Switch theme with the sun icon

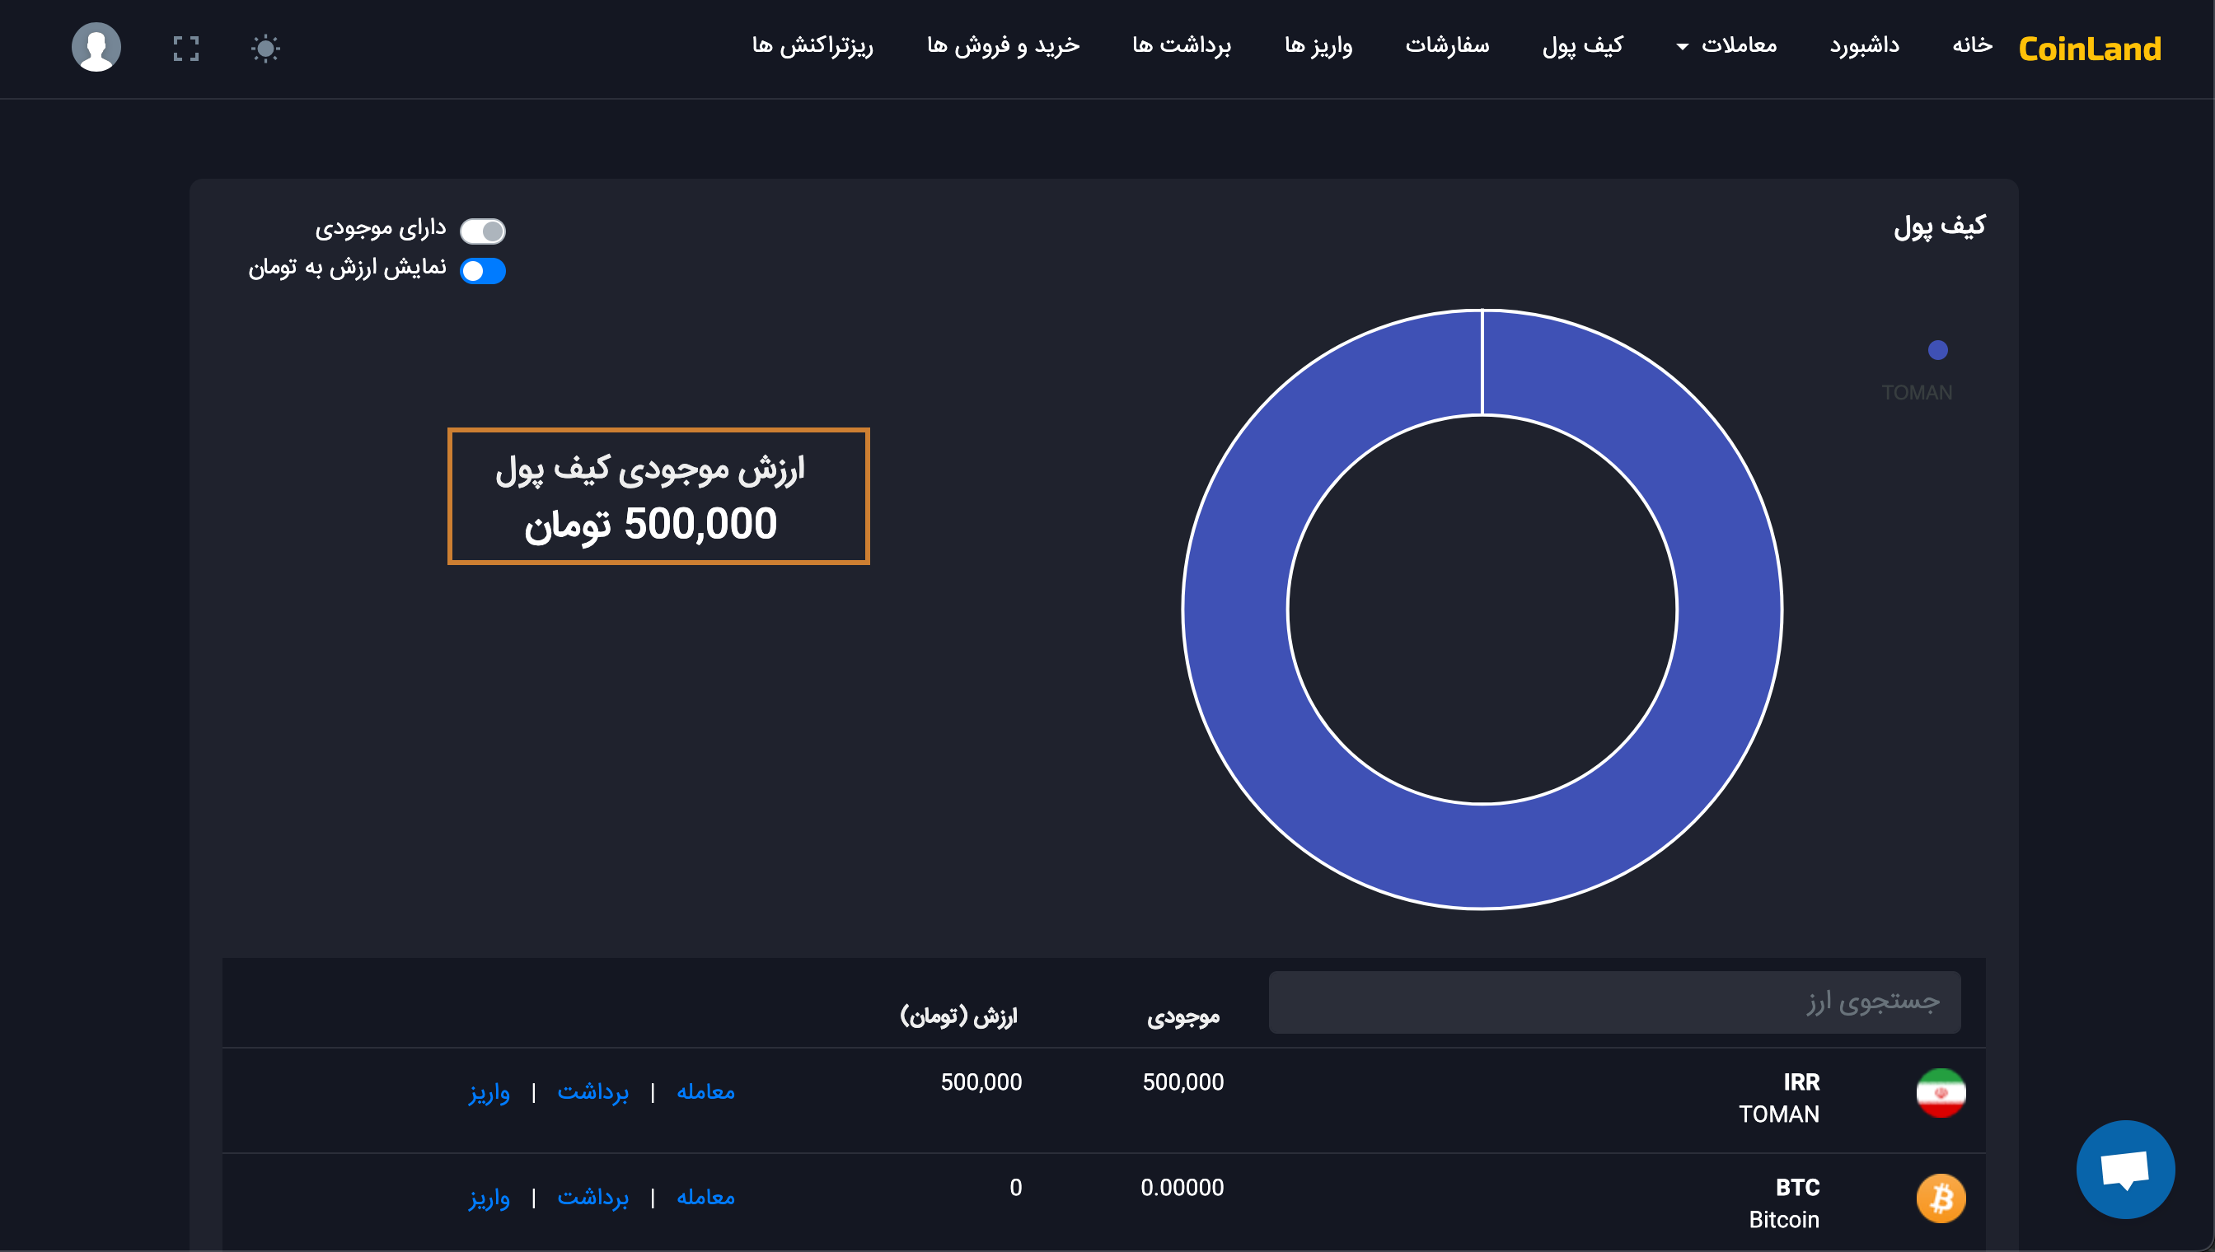point(265,48)
